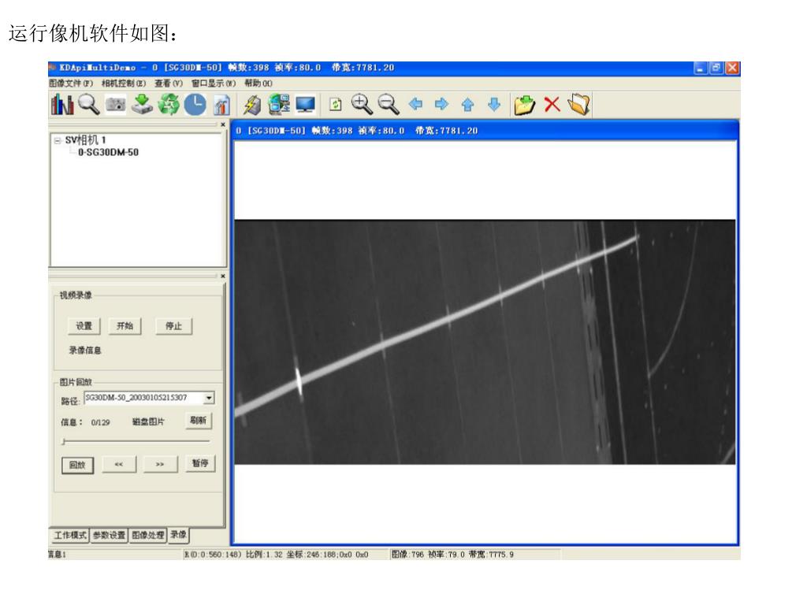Click the 录像信息 label
This screenshot has height=605, width=807.
click(85, 351)
